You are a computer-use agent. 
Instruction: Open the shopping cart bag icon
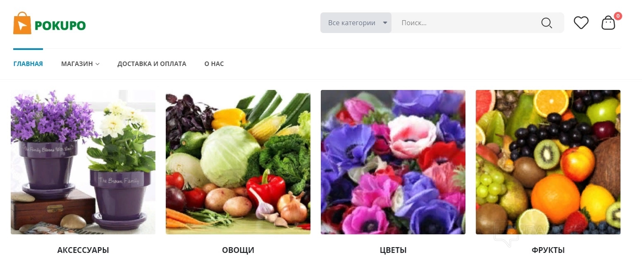tap(608, 23)
